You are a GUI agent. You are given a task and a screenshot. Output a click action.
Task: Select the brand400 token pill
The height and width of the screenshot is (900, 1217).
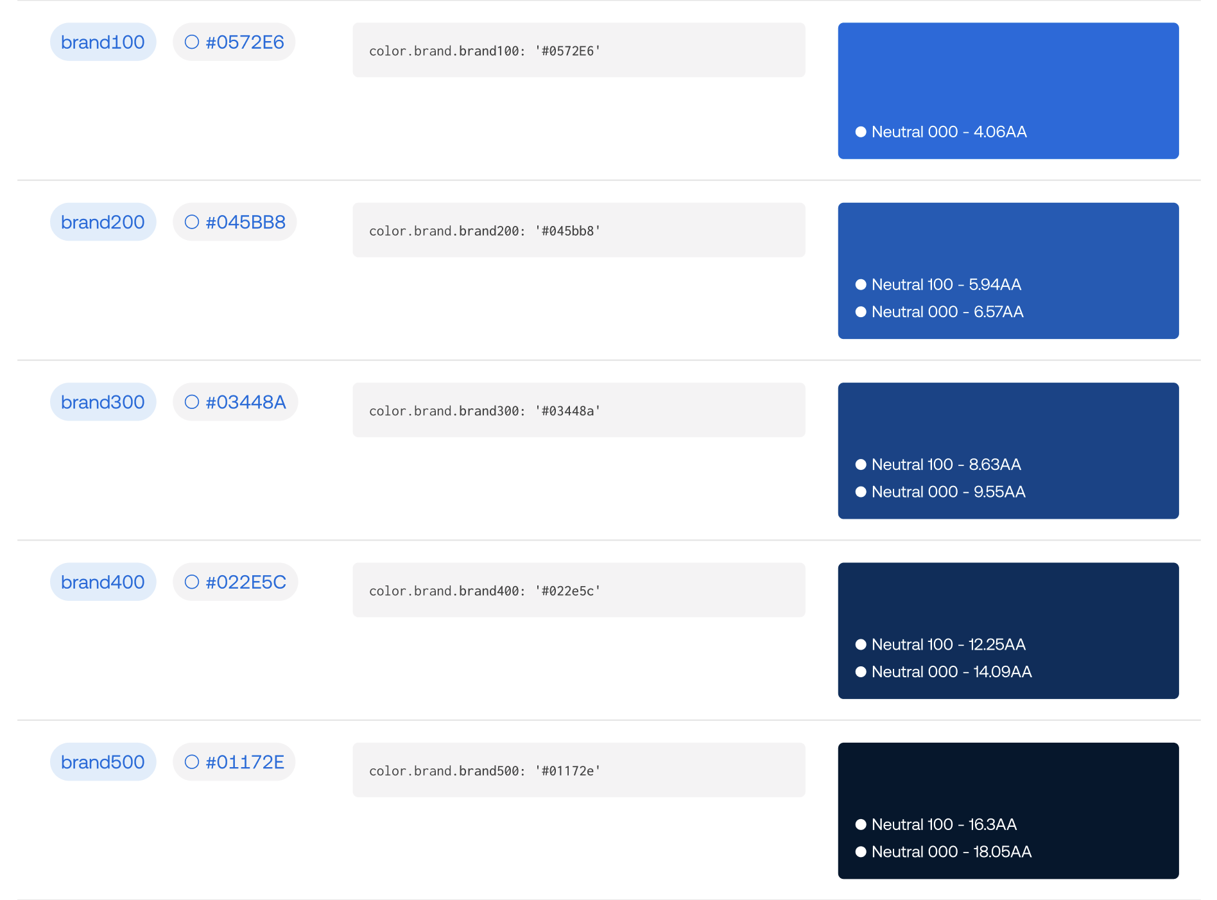103,582
